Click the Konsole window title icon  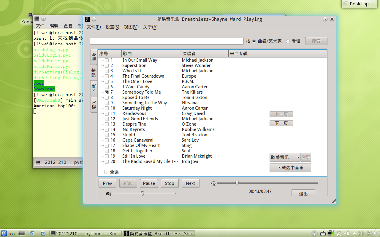tap(37, 19)
